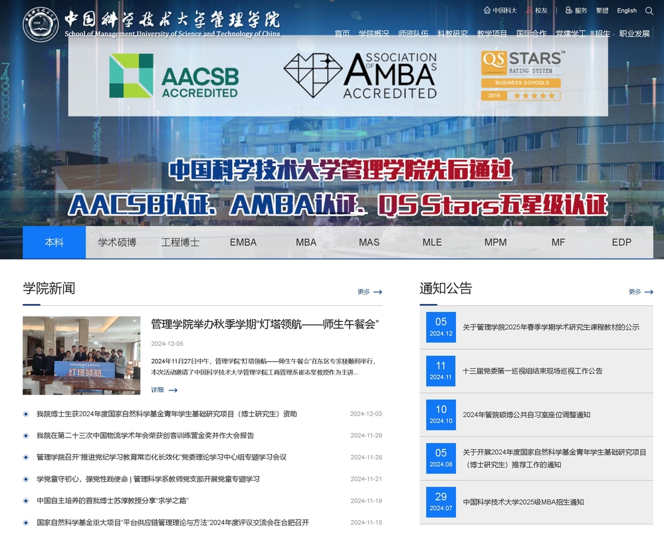Select the MPM program tab
This screenshot has height=538, width=664.
click(495, 242)
